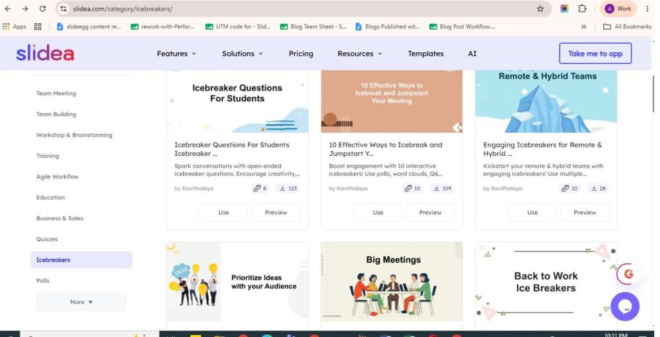The image size is (660, 337).
Task: Use the Engaging Icebreakers for Remote template
Action: tap(532, 213)
